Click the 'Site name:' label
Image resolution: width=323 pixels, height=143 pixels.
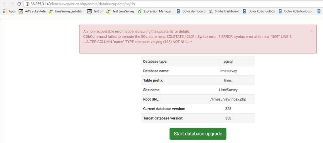point(152,90)
